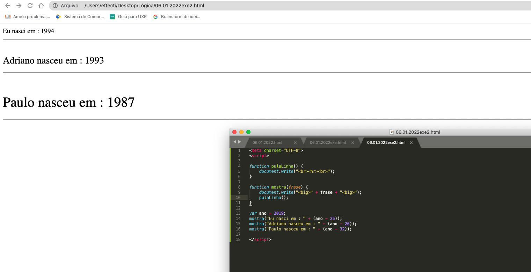
Task: Click the mostra "Adriano nasceu em" code line
Action: click(303, 224)
